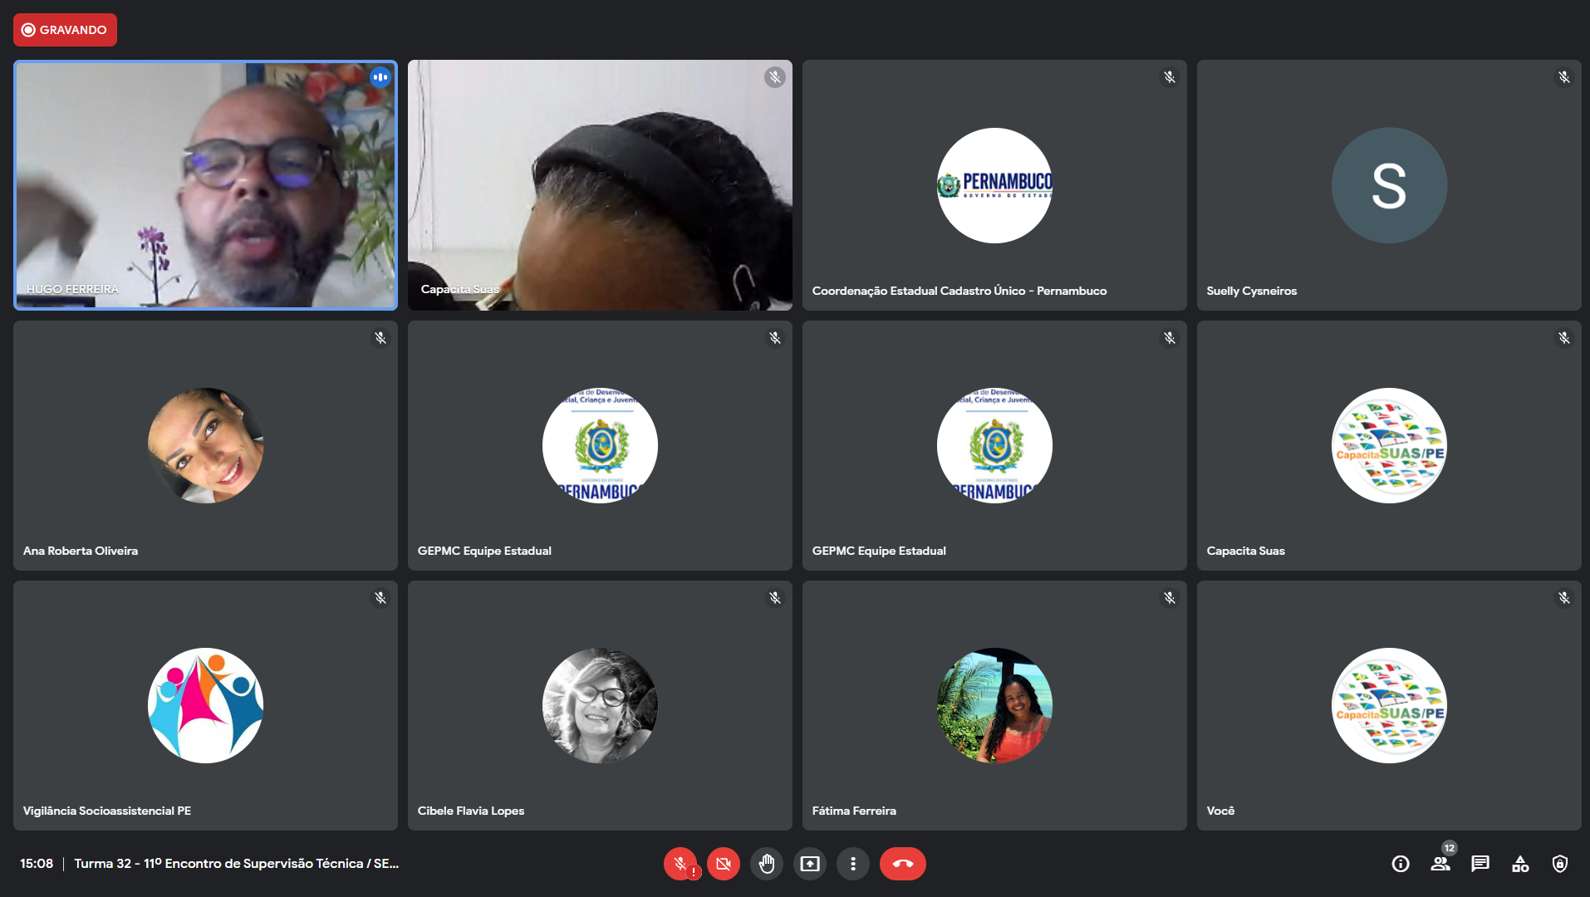Open host controls shield icon
The height and width of the screenshot is (897, 1590).
(1560, 864)
